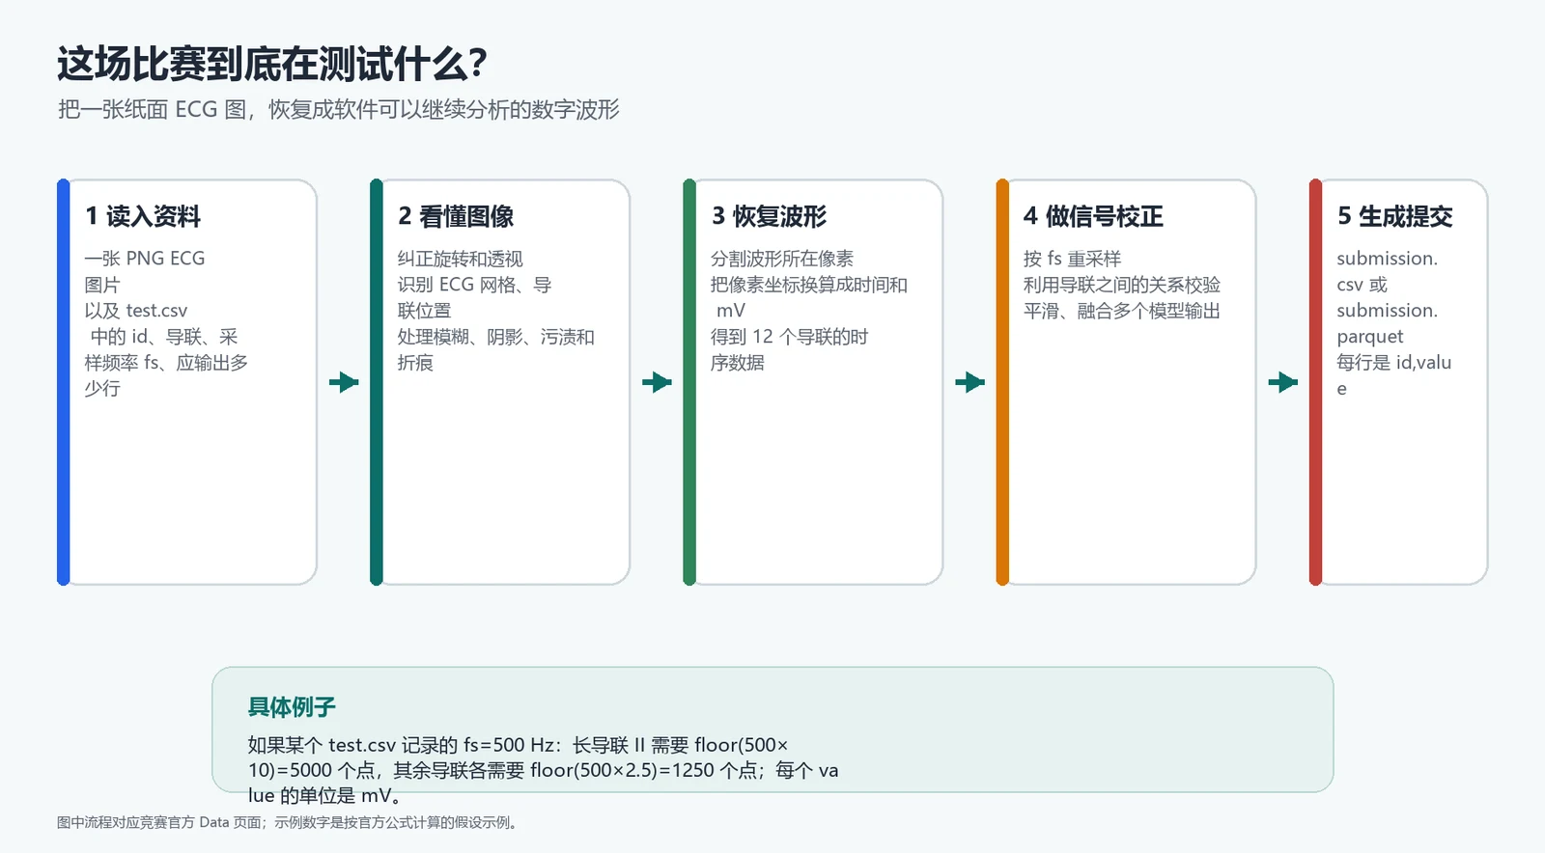
Task: Select the line 识别 ECG 网格、导
Action: pos(475,285)
